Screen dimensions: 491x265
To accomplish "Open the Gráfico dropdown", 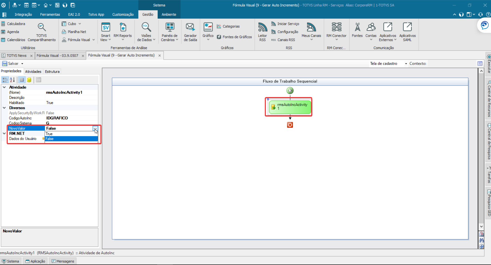I will [x=208, y=32].
